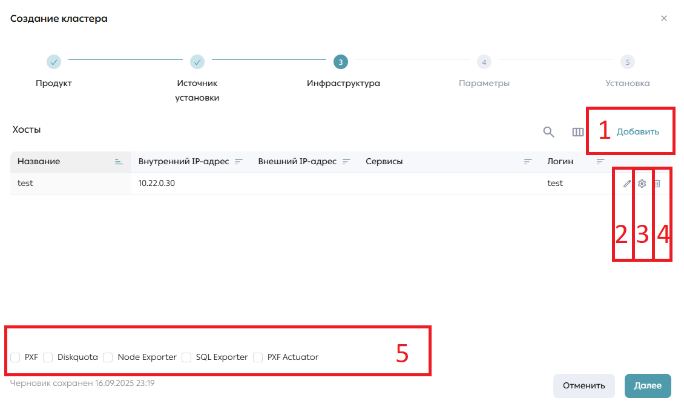Edit the test host with pencil icon

point(627,184)
